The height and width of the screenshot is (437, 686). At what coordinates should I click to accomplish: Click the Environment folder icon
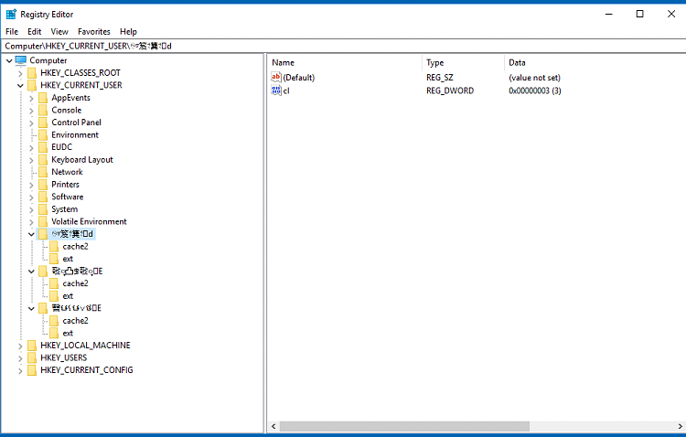click(x=42, y=134)
